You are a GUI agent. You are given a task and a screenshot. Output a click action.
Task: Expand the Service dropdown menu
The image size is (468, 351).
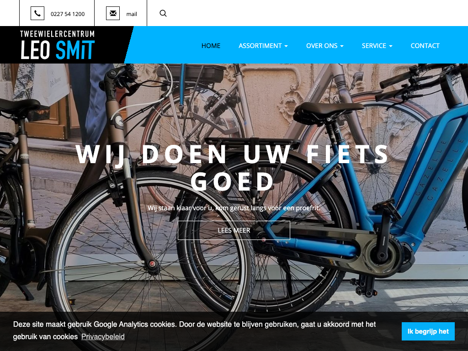click(x=377, y=46)
